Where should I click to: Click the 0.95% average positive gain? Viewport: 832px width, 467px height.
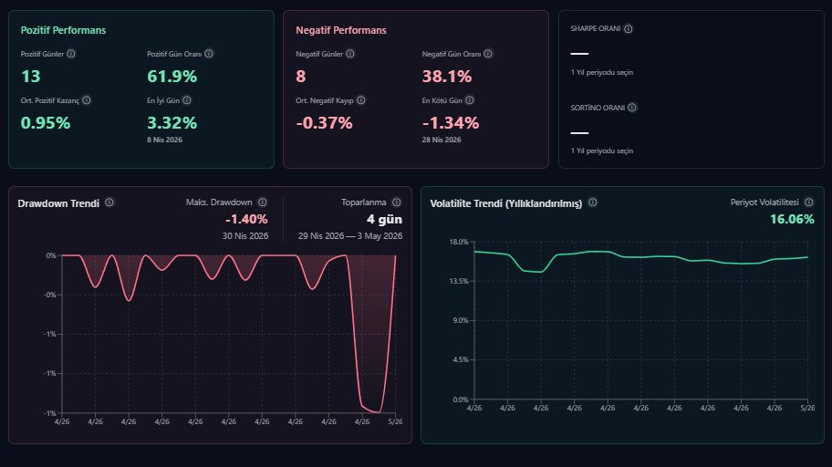(46, 123)
